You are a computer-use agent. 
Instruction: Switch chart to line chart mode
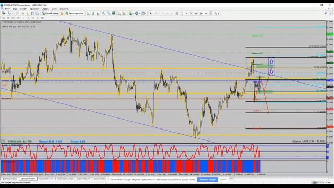(98, 13)
